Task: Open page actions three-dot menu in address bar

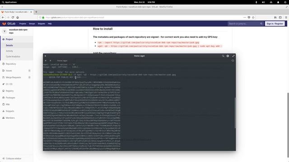Action: click(245, 18)
